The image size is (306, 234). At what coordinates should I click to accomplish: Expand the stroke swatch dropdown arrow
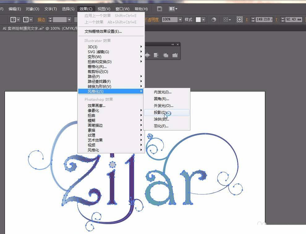coord(31,19)
